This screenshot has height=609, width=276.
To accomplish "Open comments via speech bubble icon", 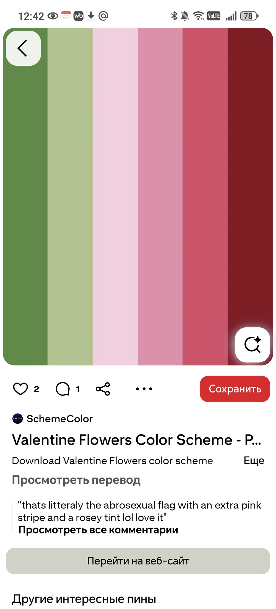I will pos(63,389).
